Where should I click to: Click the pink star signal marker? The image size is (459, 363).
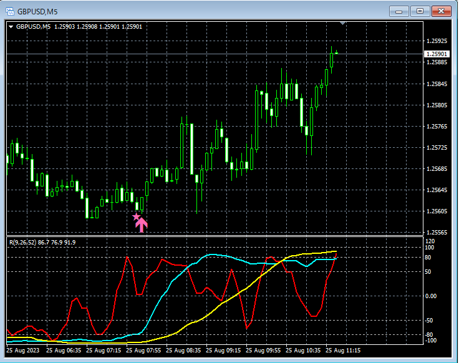click(136, 217)
